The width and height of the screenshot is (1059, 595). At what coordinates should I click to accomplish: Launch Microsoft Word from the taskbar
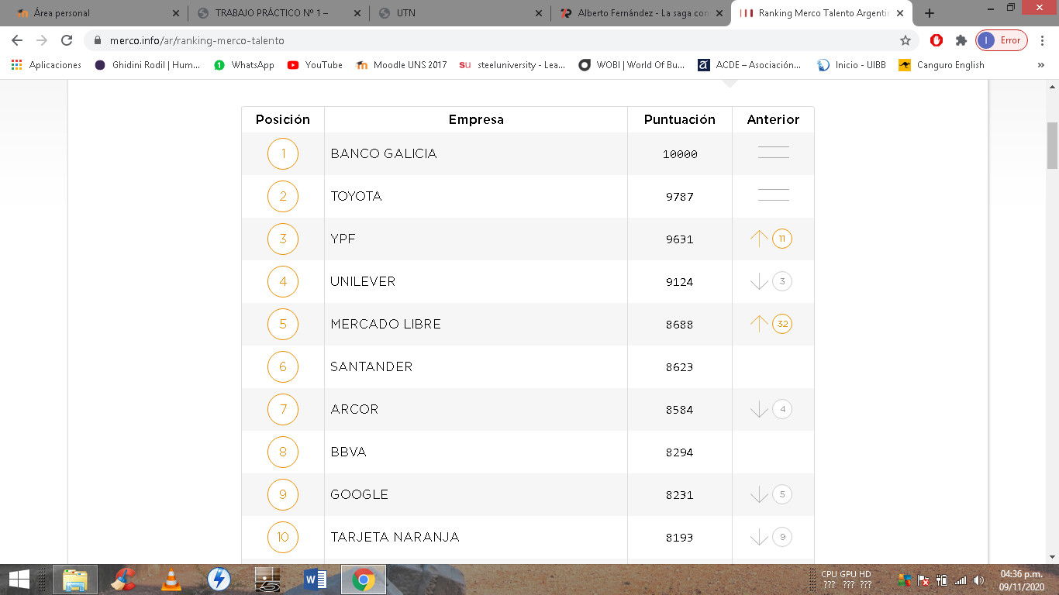click(x=316, y=580)
